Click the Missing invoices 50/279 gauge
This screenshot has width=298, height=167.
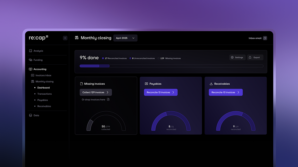point(106,121)
